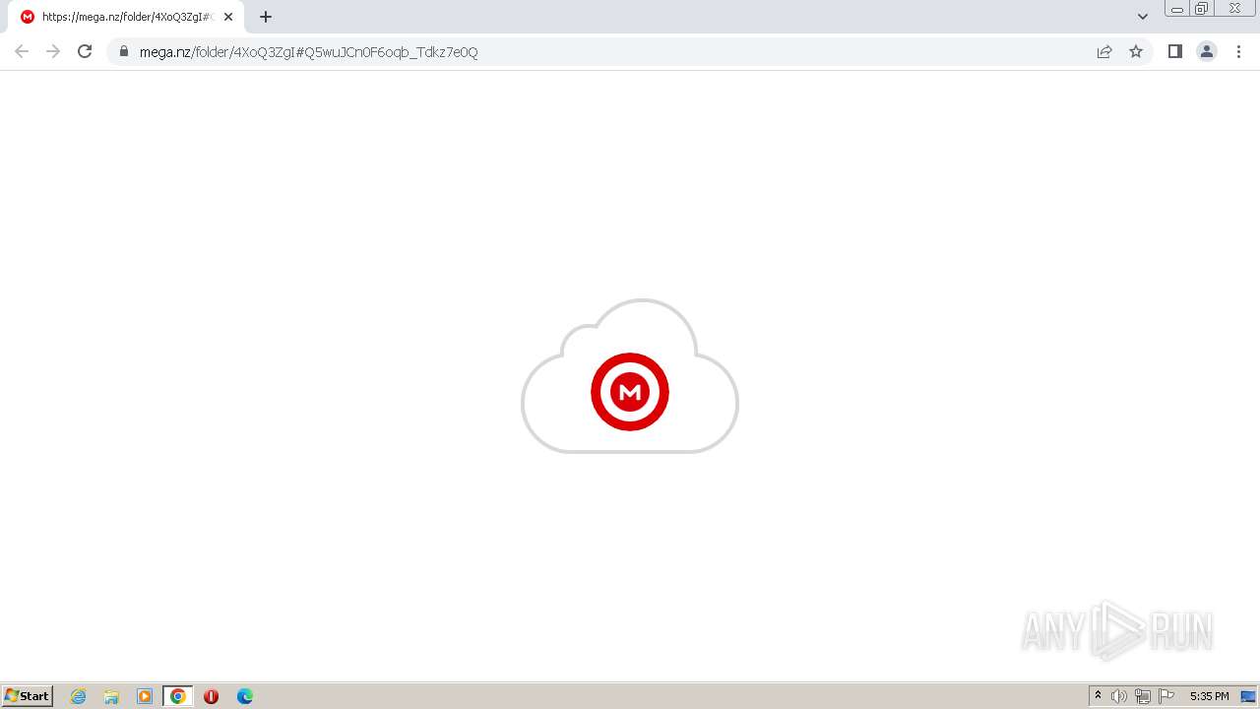Open volume control in tray
1260x709 pixels.
(x=1119, y=696)
